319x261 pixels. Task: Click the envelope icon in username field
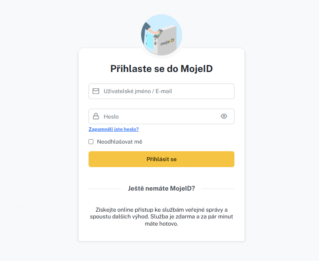96,91
